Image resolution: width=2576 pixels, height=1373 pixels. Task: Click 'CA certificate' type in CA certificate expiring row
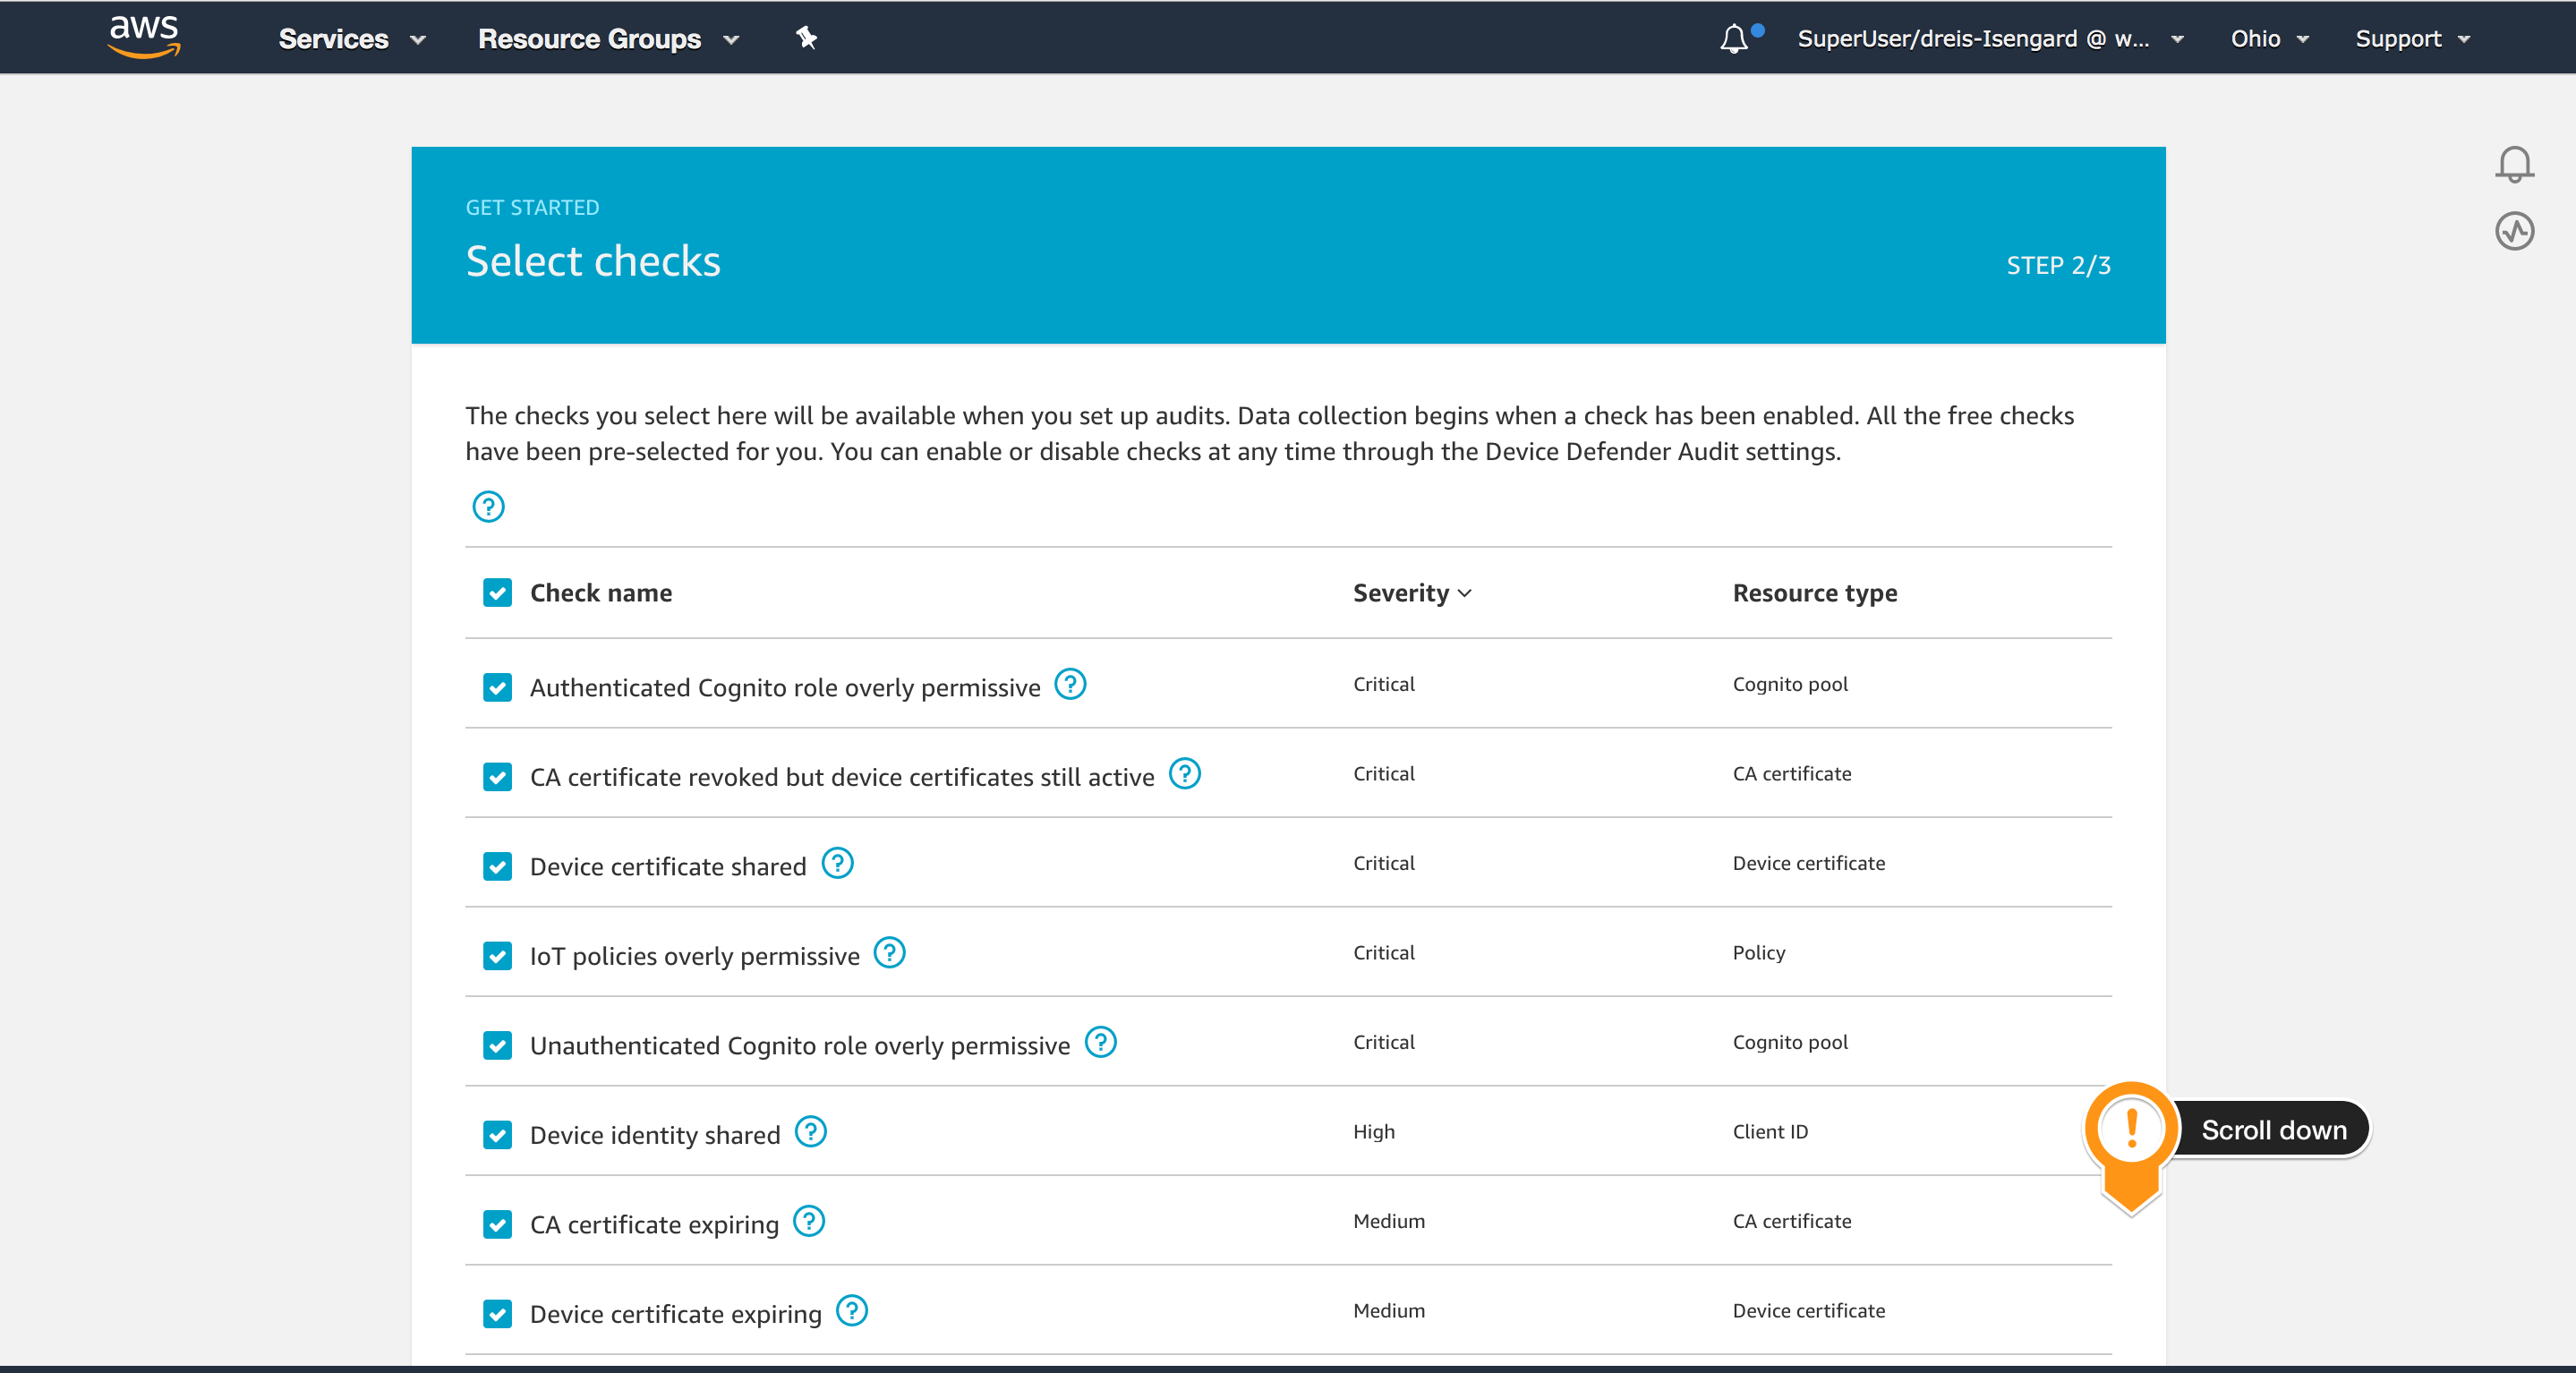(x=1792, y=1220)
